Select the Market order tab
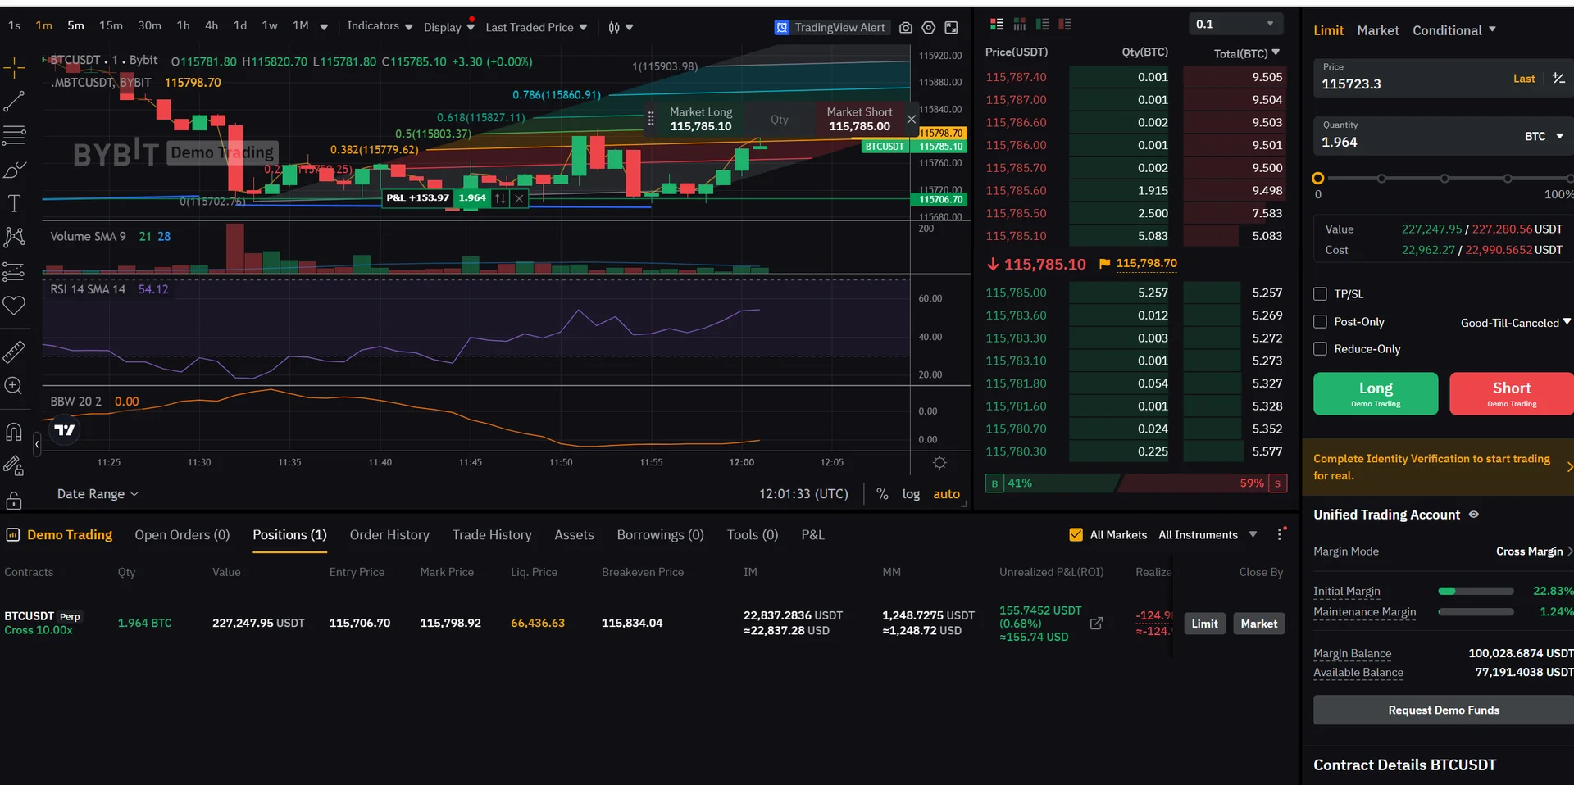The image size is (1574, 785). (x=1377, y=30)
